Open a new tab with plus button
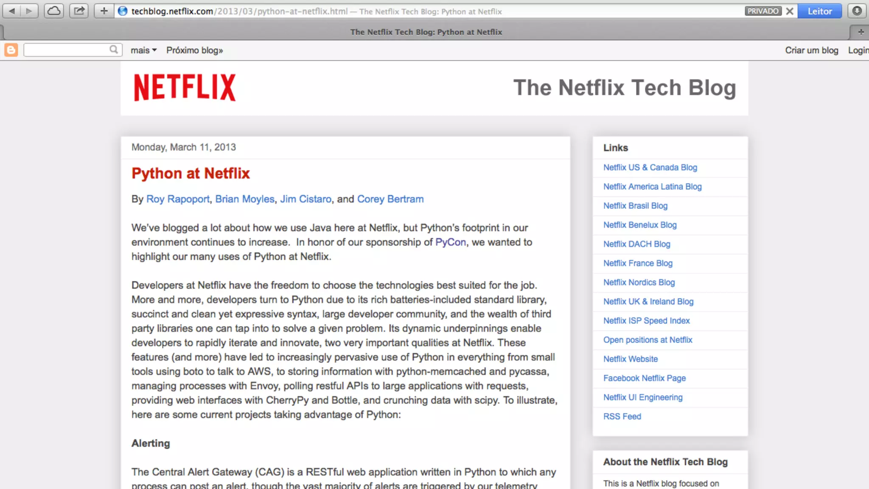 [x=861, y=32]
